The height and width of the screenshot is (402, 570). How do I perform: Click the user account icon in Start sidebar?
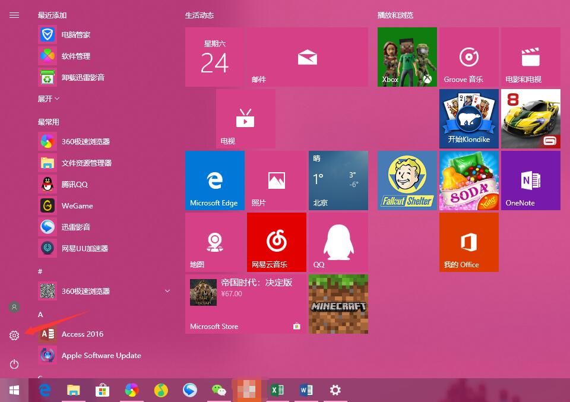pyautogui.click(x=14, y=307)
